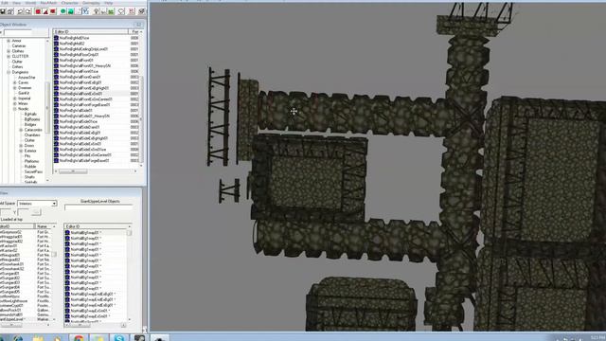
Task: Click the green cube icon right of green circle
Action: [71, 11]
